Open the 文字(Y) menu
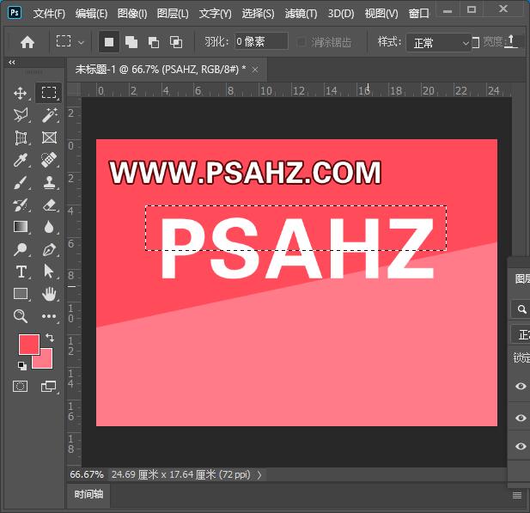 point(216,14)
